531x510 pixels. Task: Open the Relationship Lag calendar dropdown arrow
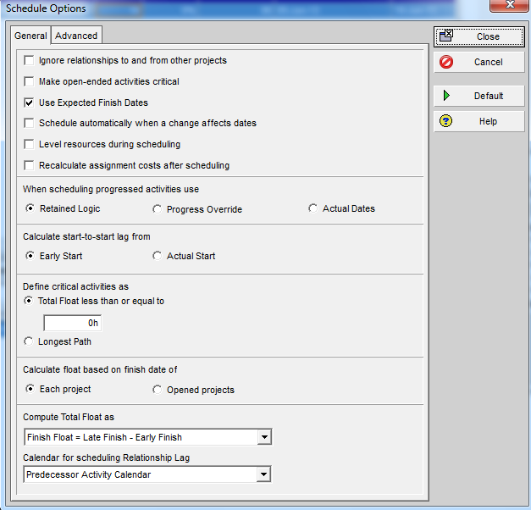tap(263, 474)
